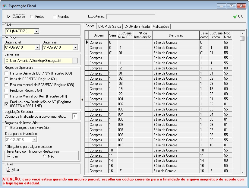Enable the Fretes checkbox
The width and height of the screenshot is (249, 188).
tap(32, 17)
